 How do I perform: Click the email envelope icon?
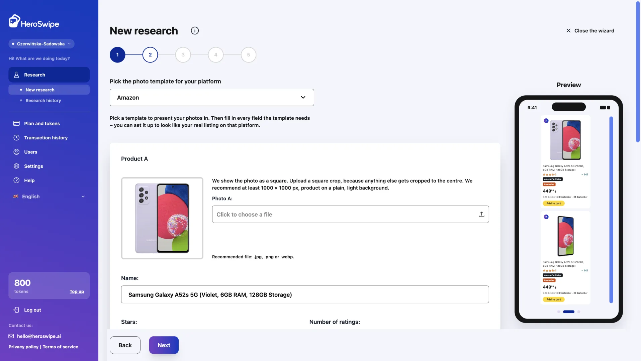(11, 336)
